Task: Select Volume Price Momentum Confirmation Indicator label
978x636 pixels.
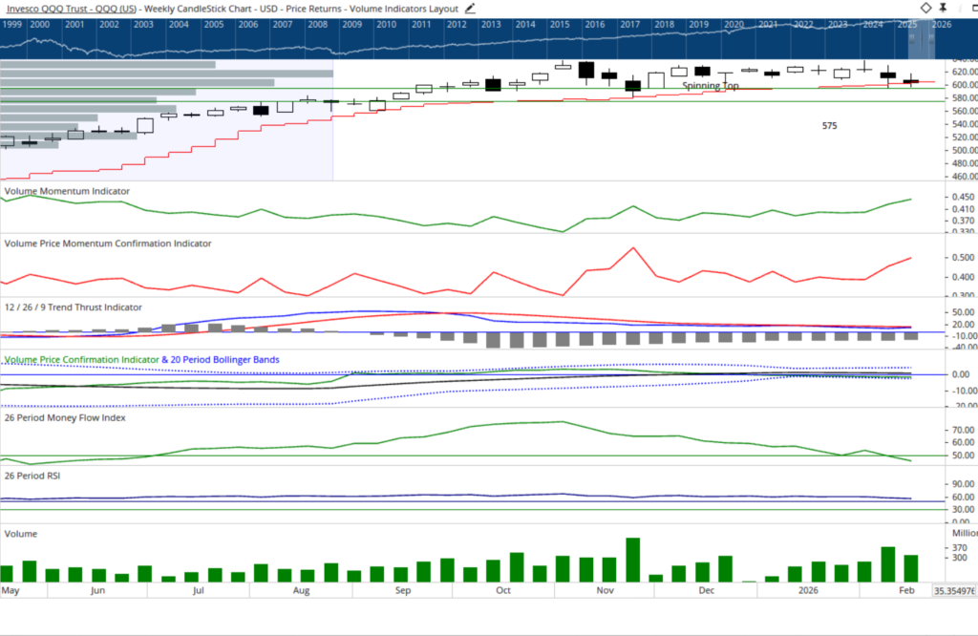Action: click(x=108, y=244)
